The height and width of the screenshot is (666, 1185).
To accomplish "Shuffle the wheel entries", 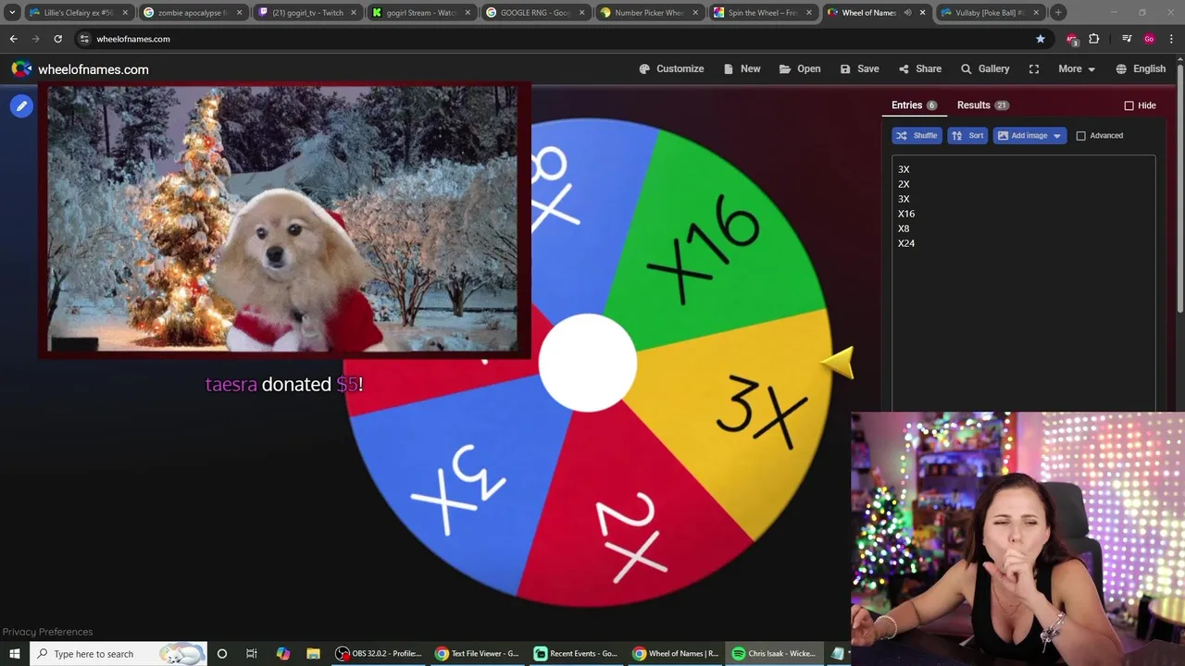I will click(x=917, y=136).
